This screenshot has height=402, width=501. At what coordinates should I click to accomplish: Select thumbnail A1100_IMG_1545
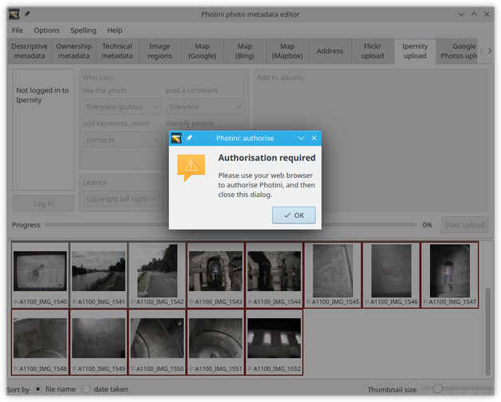point(333,275)
